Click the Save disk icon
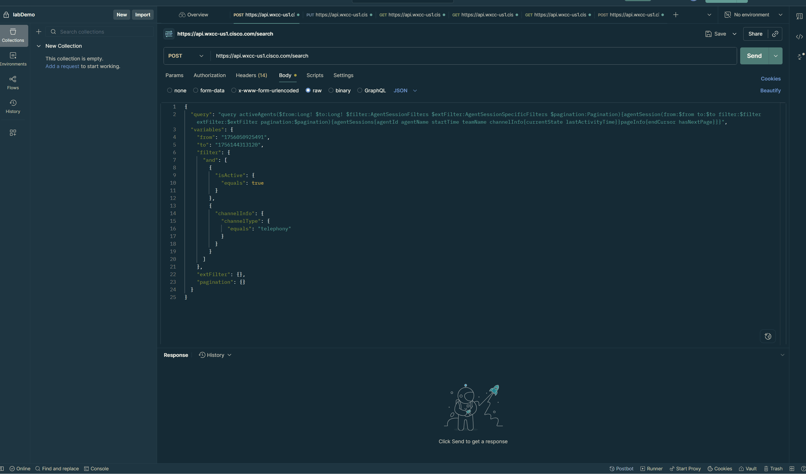The width and height of the screenshot is (806, 474). point(709,34)
